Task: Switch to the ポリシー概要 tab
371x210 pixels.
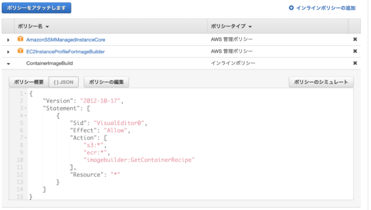Action: (28, 82)
